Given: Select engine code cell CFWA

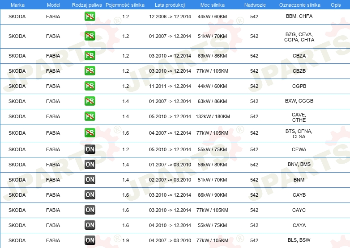Looking at the screenshot, I should (x=299, y=149).
